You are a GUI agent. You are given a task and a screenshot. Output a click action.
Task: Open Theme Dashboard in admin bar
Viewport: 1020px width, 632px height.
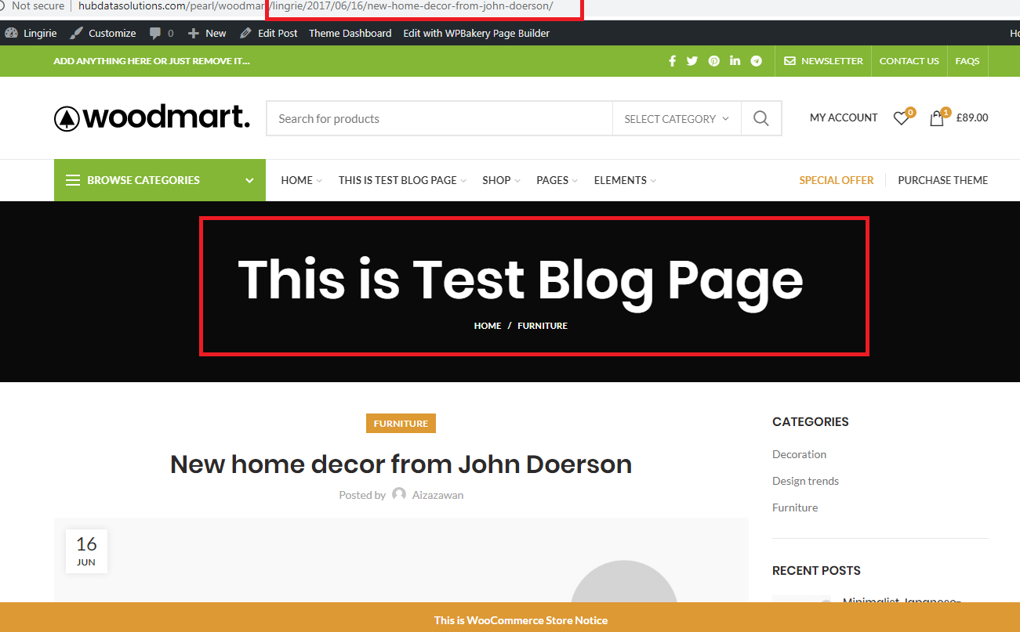click(x=350, y=33)
